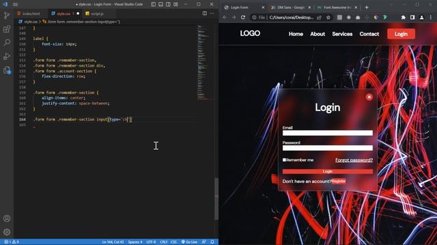Screen dimensions: 437x245
Task: Close the login popup with the X icon
Action: click(x=369, y=97)
